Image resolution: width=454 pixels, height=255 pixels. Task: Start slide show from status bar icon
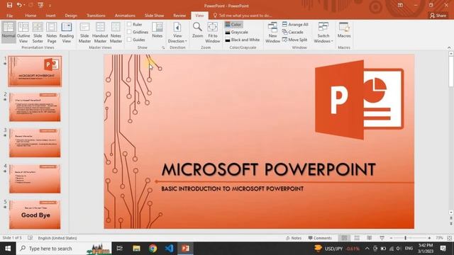[x=382, y=238]
